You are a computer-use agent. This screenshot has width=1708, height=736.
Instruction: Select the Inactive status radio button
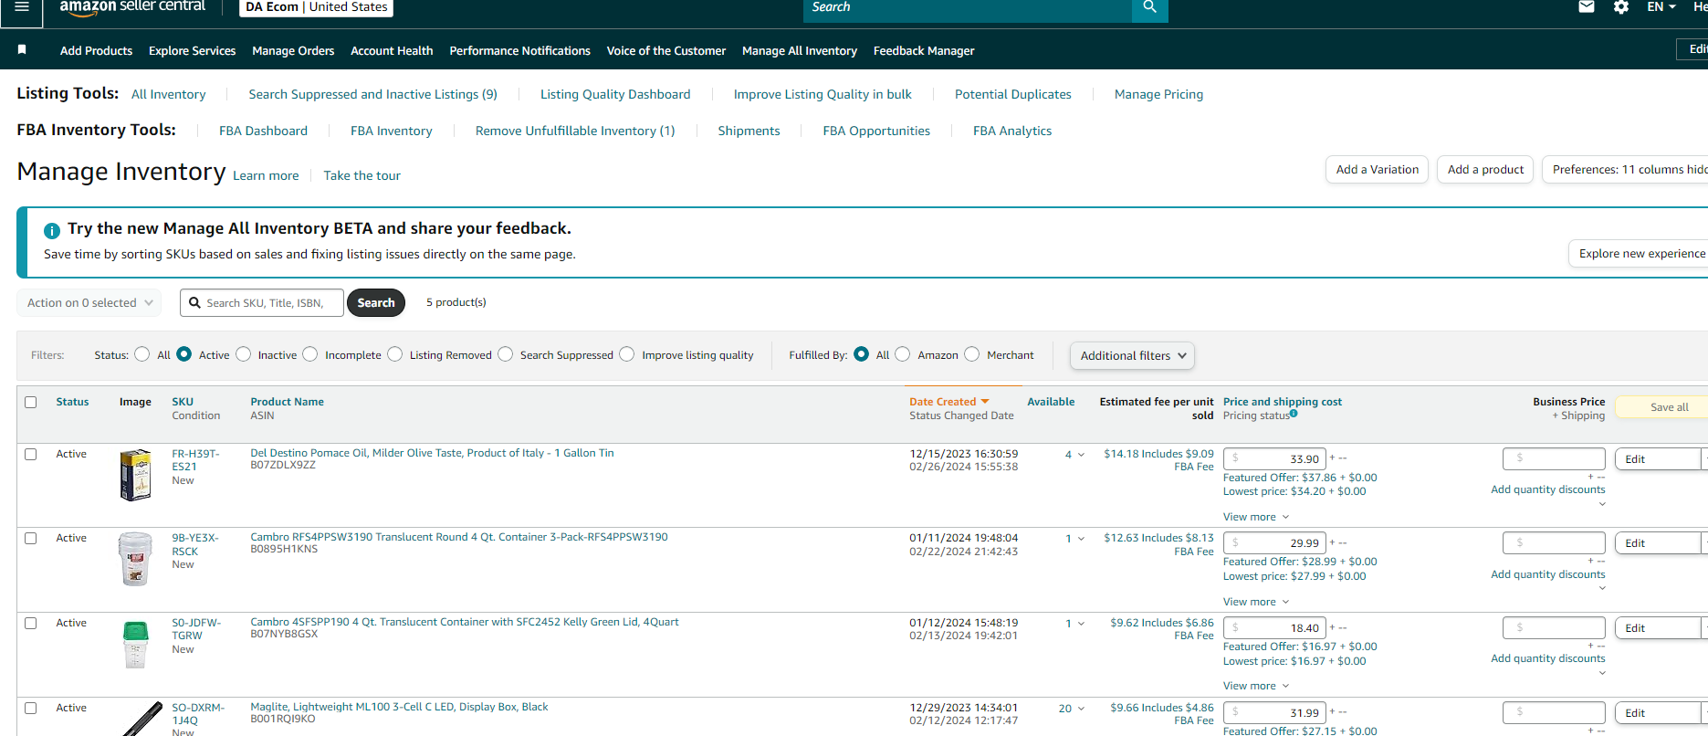[x=243, y=354]
